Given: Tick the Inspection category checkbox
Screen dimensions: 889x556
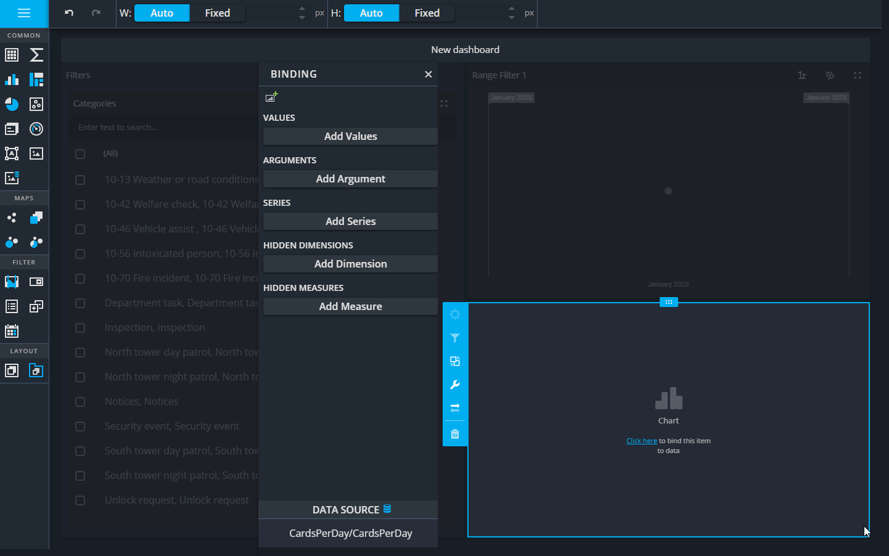Looking at the screenshot, I should [x=80, y=328].
